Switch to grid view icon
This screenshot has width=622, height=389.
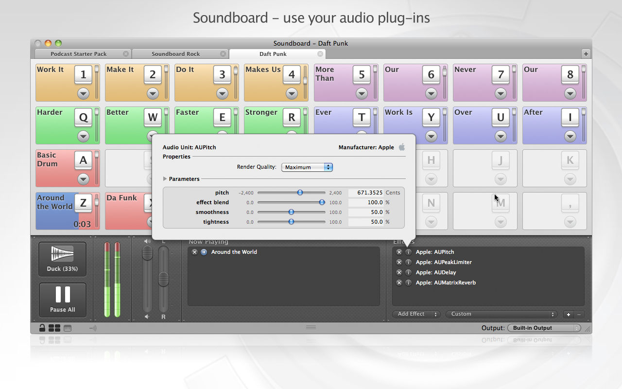[x=54, y=328]
